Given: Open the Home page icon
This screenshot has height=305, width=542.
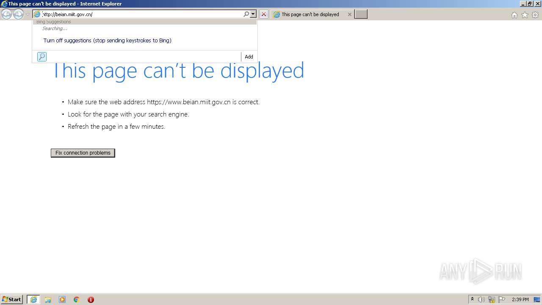Looking at the screenshot, I should (514, 15).
